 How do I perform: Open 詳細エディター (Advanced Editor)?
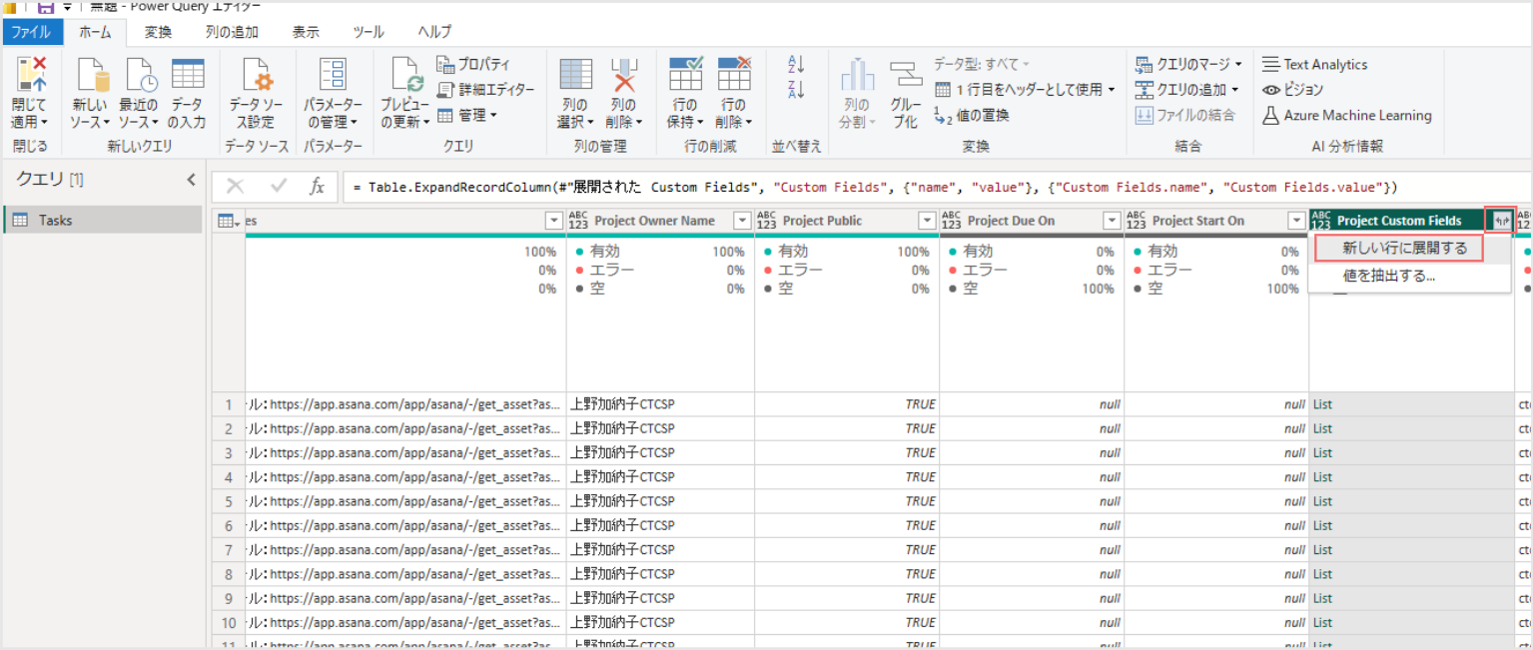point(486,90)
